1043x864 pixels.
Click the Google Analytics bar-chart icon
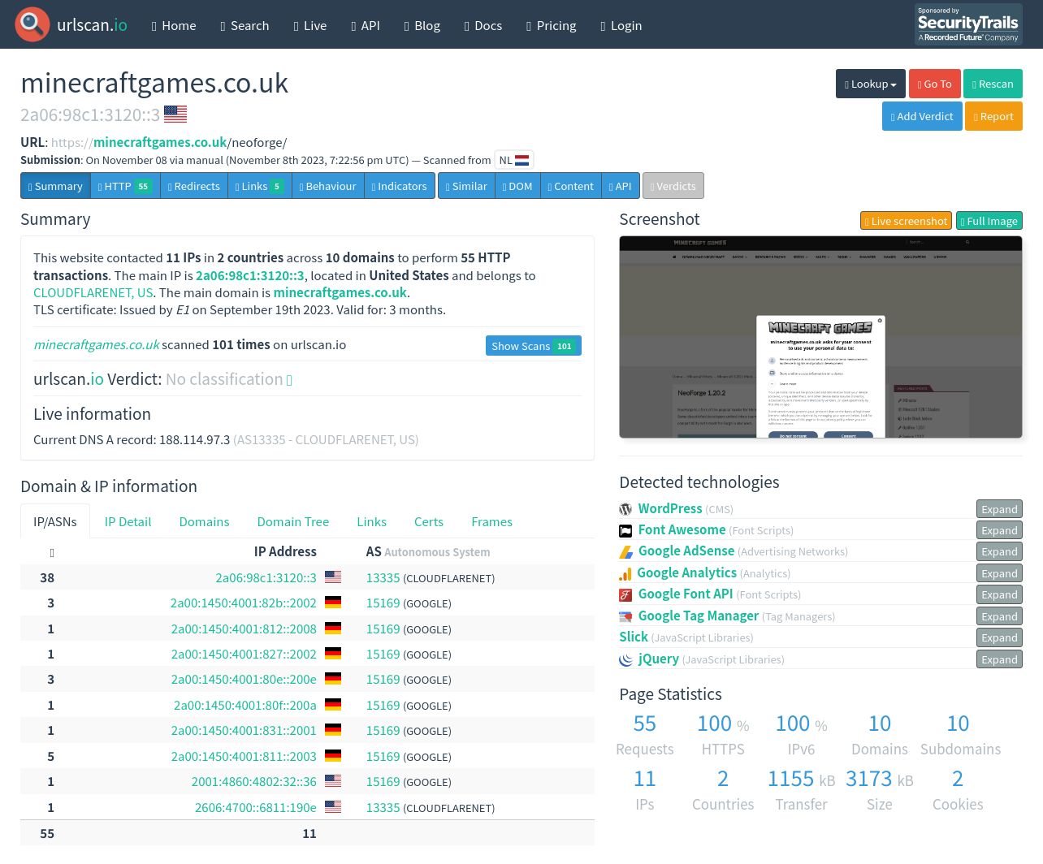point(625,573)
